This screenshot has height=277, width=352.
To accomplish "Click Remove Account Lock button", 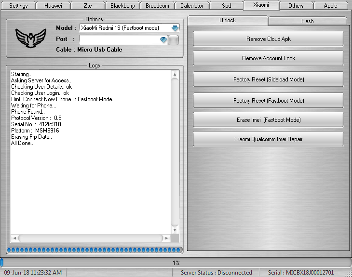I will 268,58.
